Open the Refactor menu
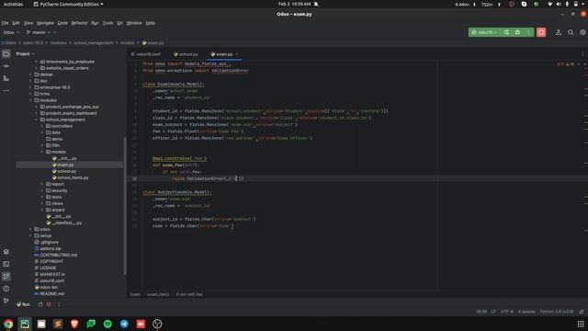The width and height of the screenshot is (588, 331). click(x=79, y=23)
